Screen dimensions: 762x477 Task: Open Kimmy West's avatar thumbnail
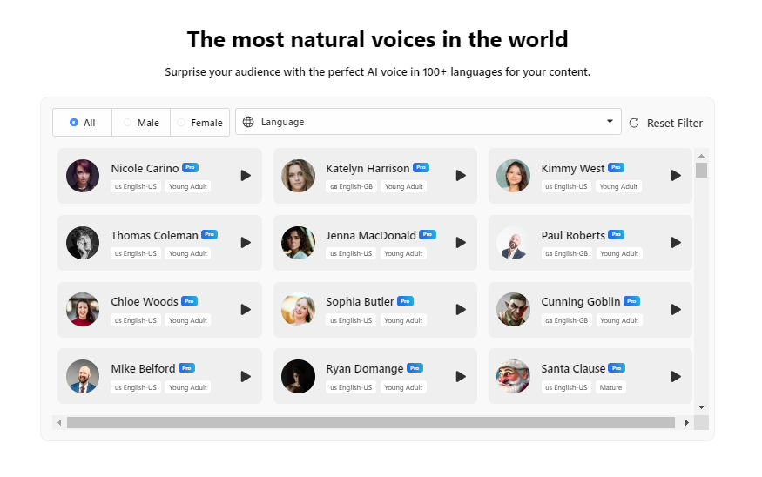pos(513,176)
